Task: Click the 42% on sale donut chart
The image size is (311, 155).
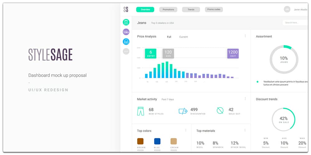Action: 283,119
